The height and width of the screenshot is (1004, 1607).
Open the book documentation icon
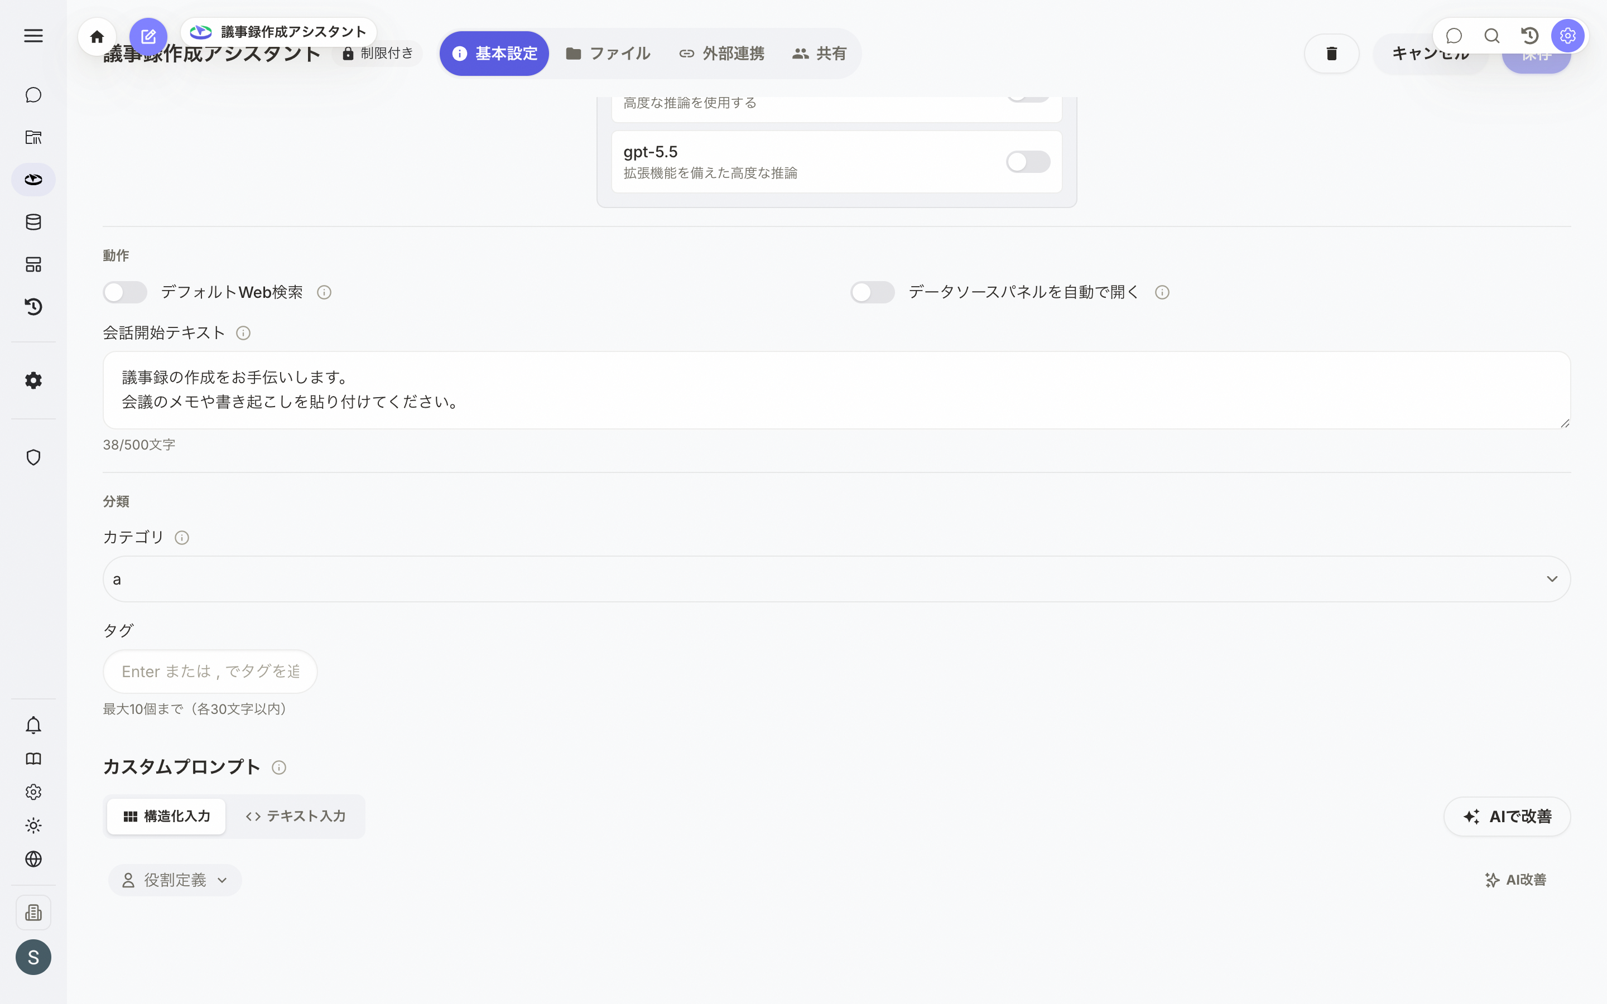point(33,759)
